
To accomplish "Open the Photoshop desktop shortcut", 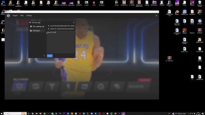I will coord(3,3).
